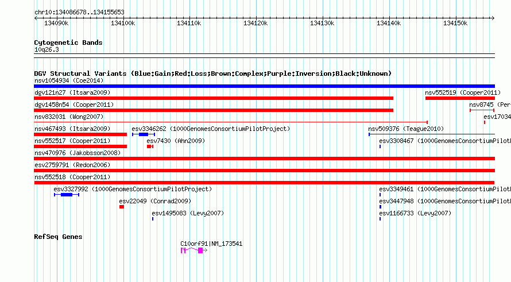Viewport: 511px width, 282px height.
Task: Click the 134100k ruler tick label
Action: pyautogui.click(x=123, y=23)
